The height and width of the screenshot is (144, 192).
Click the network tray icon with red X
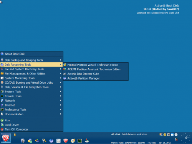pyautogui.click(x=176, y=139)
